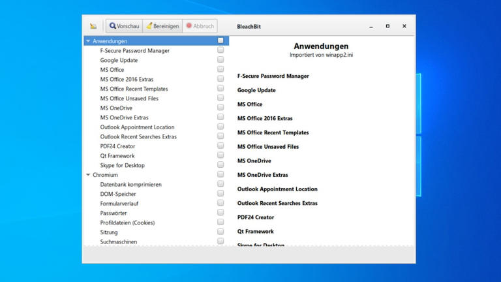This screenshot has width=501, height=282.
Task: Select Suchmaschinen tree item
Action: click(119, 242)
